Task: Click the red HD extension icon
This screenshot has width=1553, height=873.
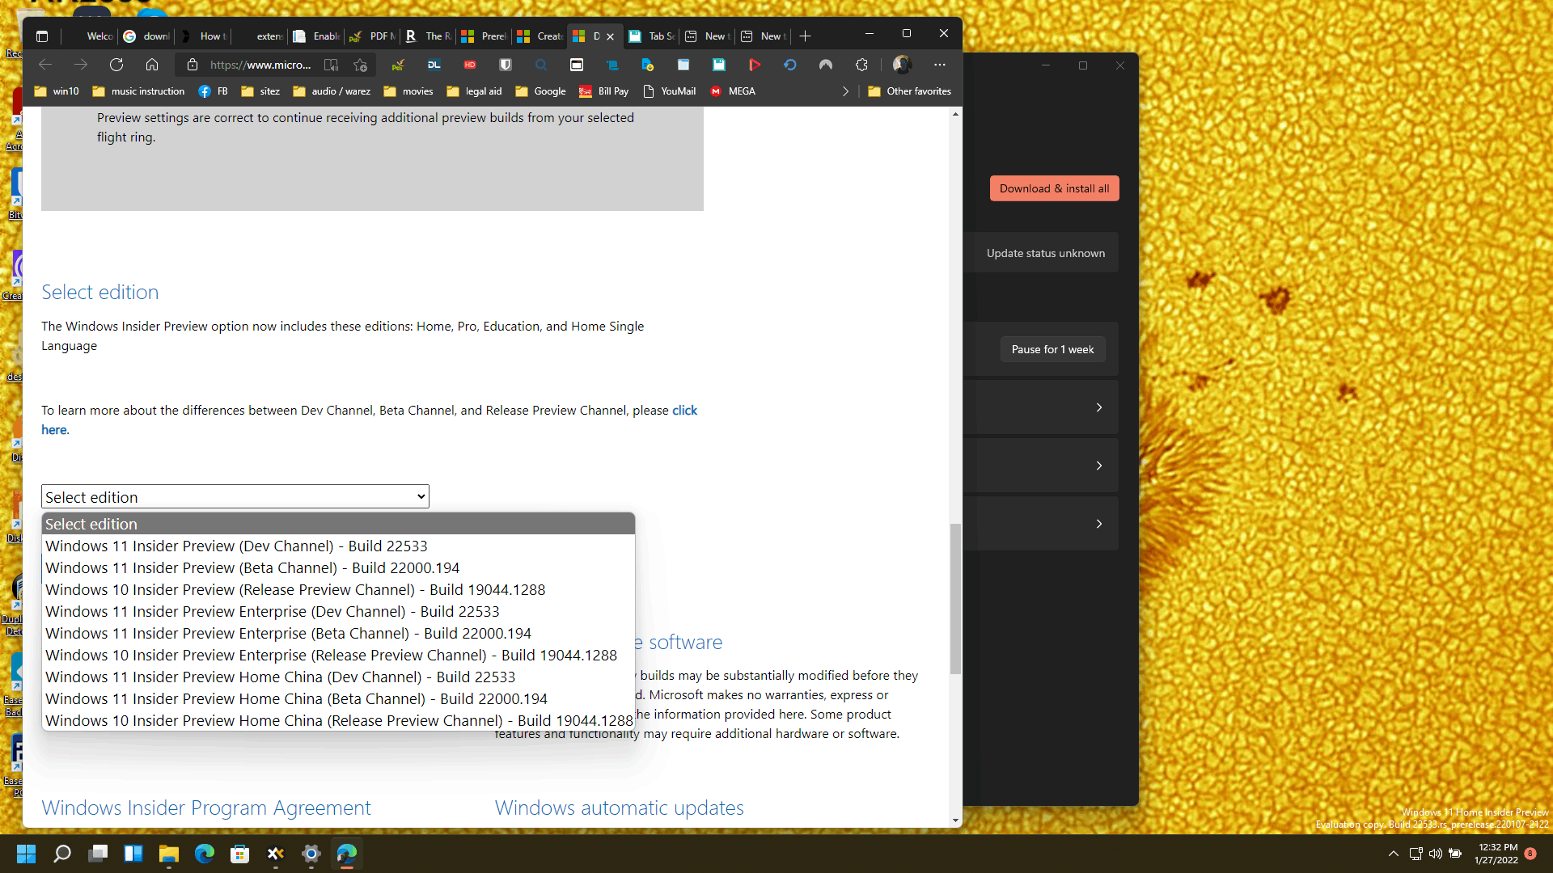Action: click(470, 65)
